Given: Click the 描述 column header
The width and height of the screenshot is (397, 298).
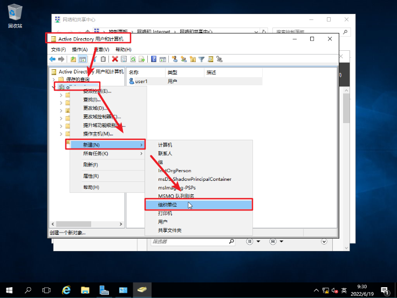Looking at the screenshot, I should tap(233, 72).
